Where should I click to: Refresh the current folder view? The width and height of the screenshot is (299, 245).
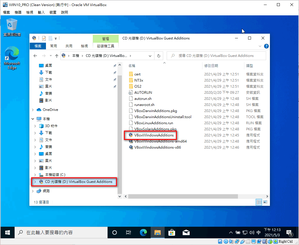pyautogui.click(x=159, y=56)
